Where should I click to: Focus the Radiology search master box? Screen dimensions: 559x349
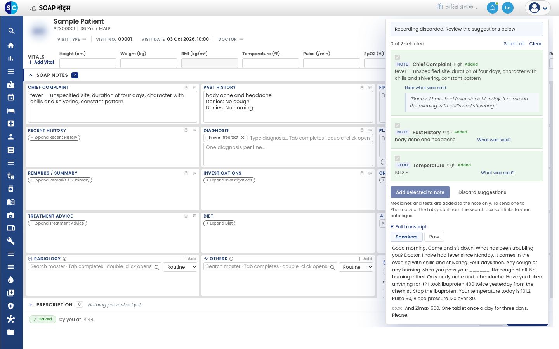(95, 267)
